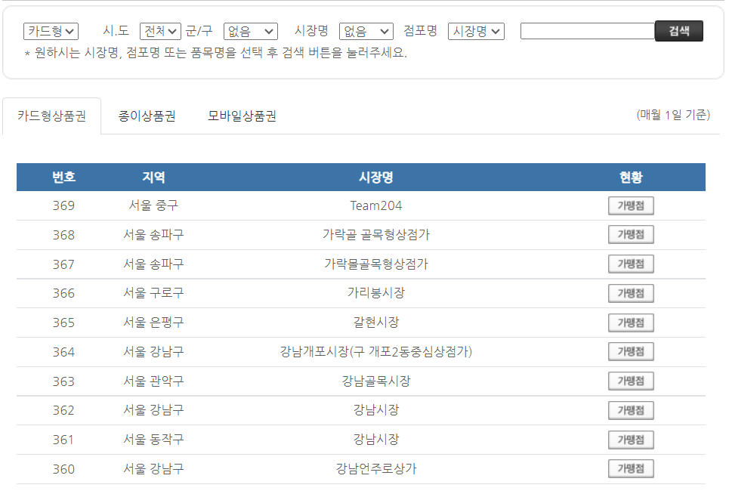729x494 pixels.
Task: Click 가맹점 button for Team204
Action: [631, 205]
